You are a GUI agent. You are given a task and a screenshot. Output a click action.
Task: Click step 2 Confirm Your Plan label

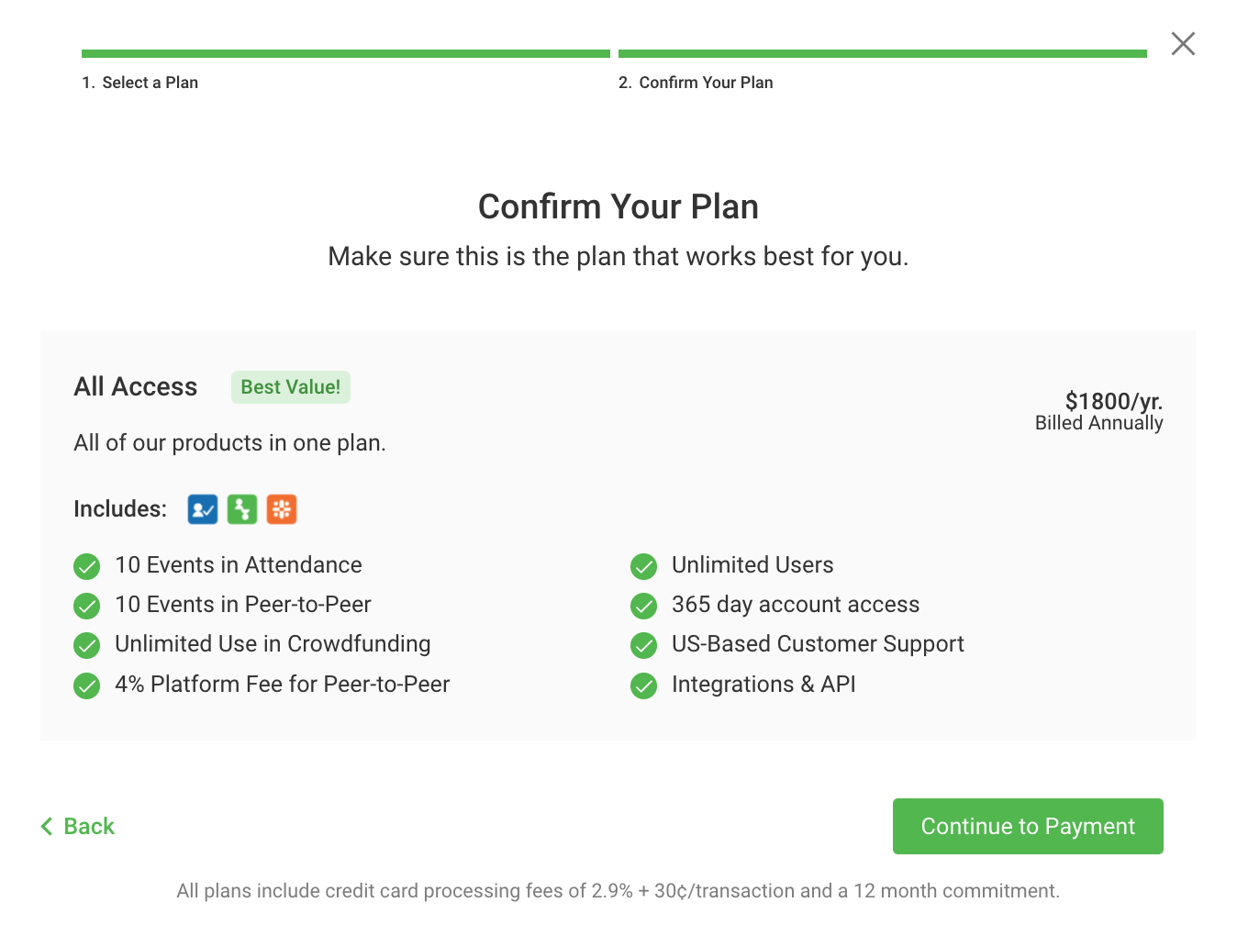697,83
